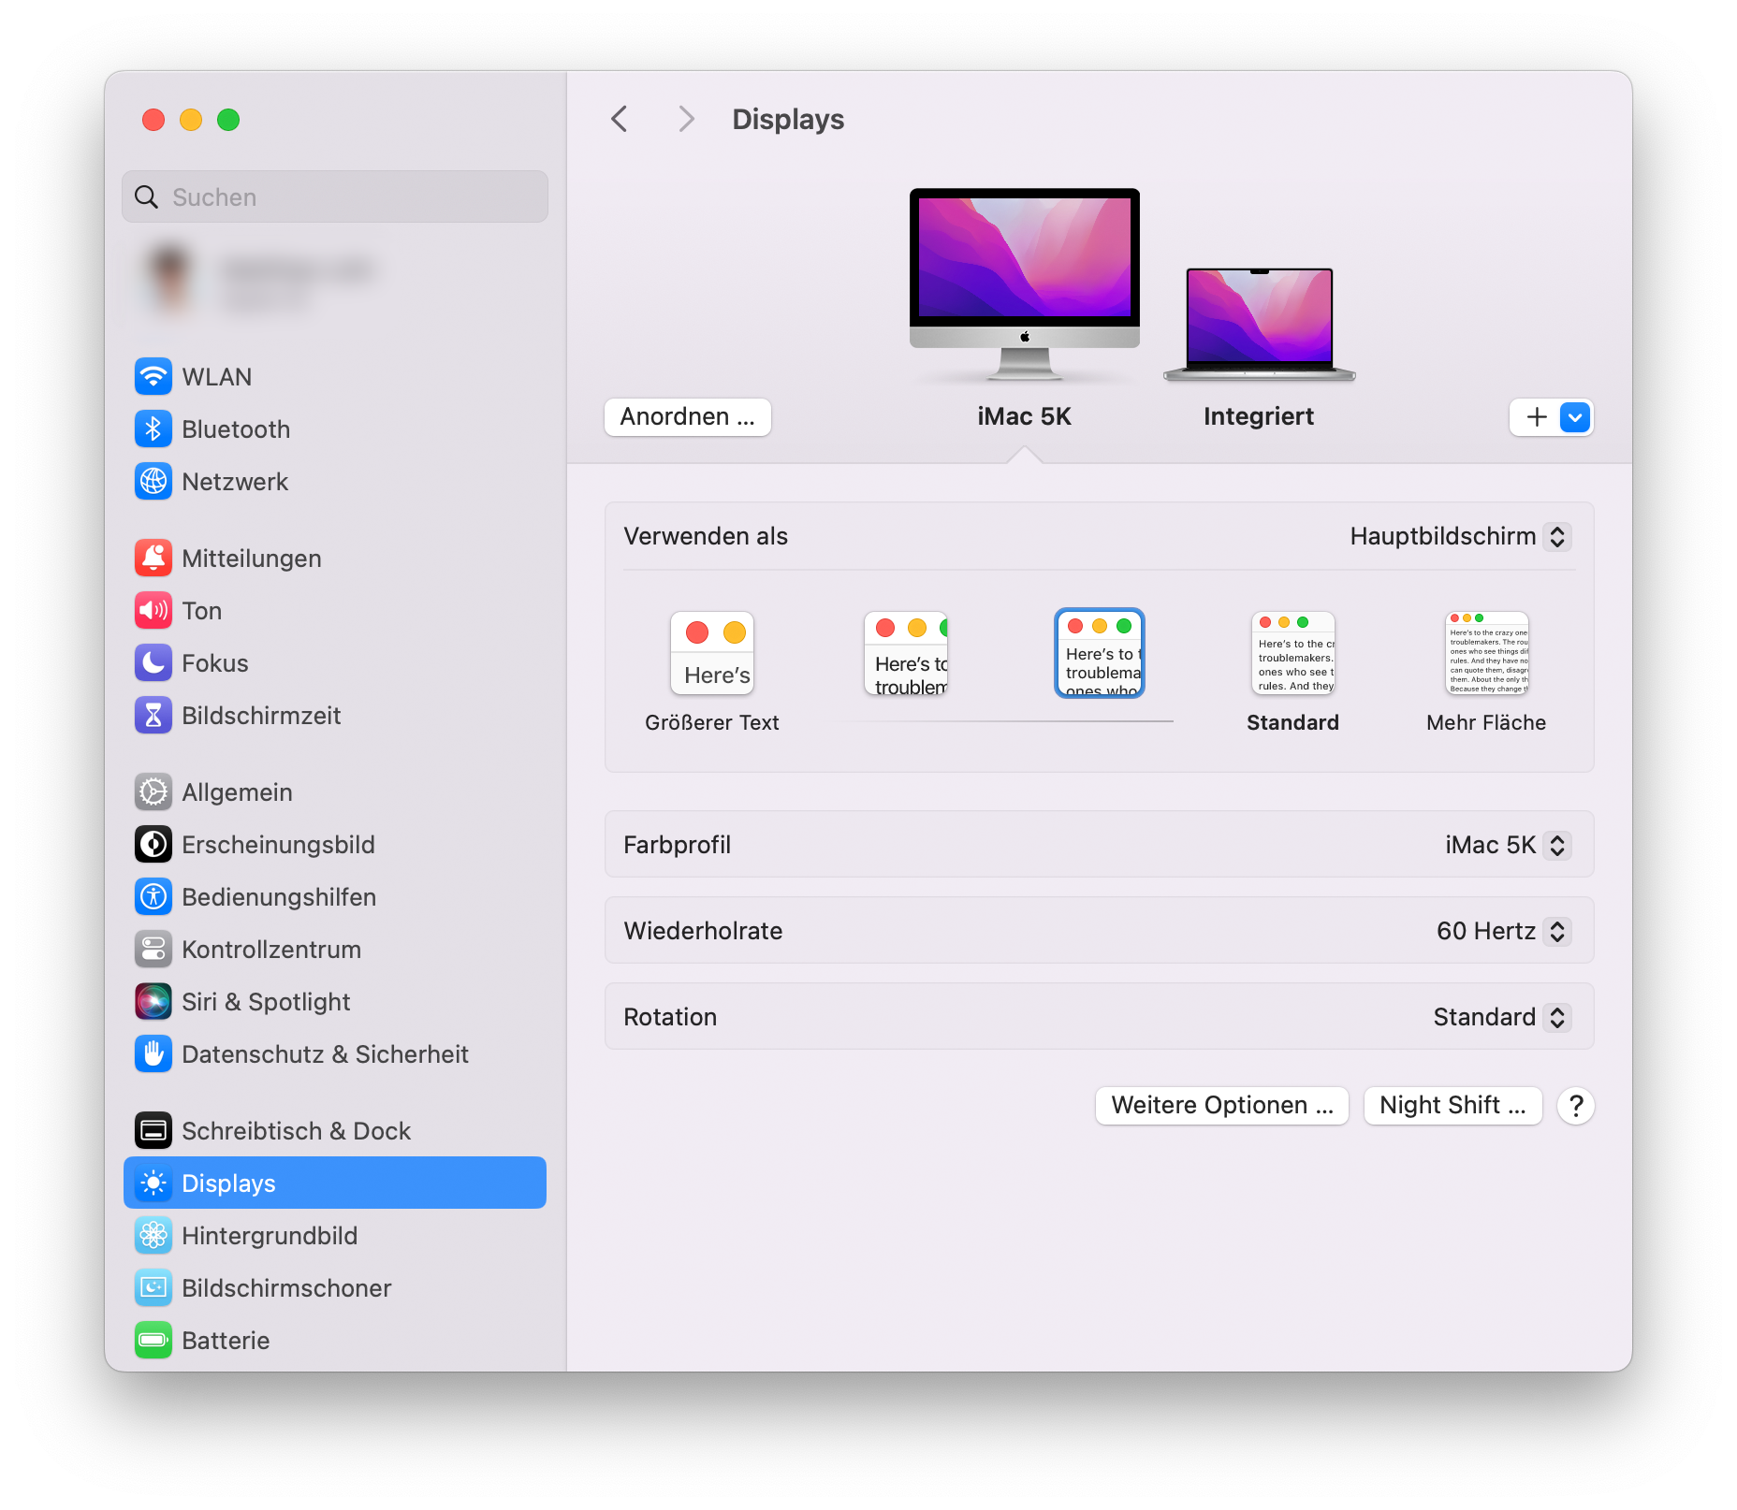Open Hintergrundbild settings in sidebar
This screenshot has width=1737, height=1510.
(x=334, y=1236)
